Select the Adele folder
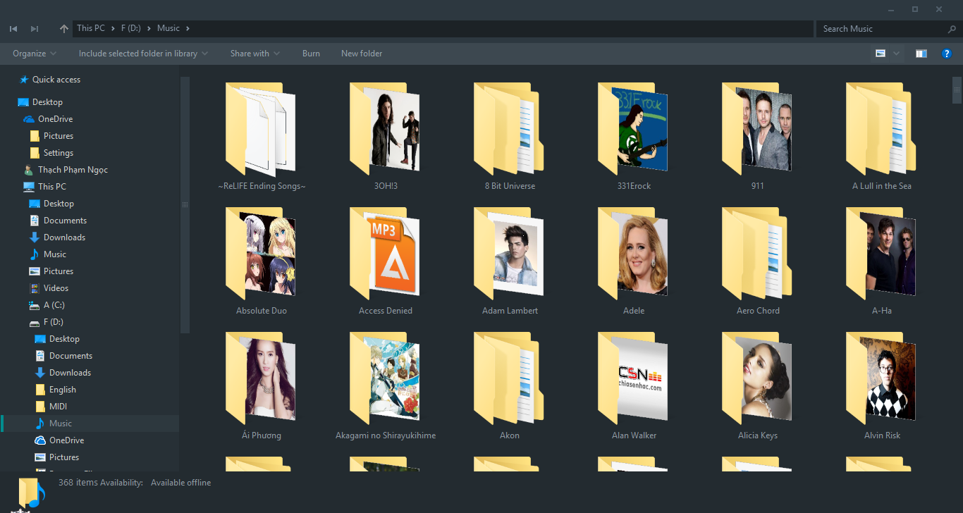The height and width of the screenshot is (513, 963). tap(634, 261)
